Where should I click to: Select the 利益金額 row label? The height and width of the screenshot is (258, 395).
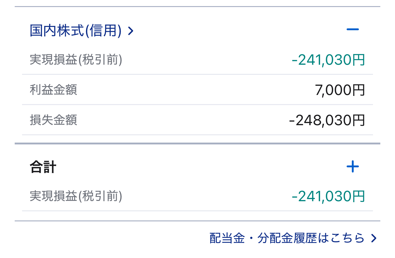[54, 90]
